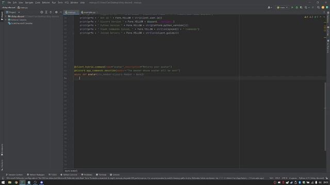330x185 pixels.
Task: Hide the Project tool window
Action: (x=61, y=12)
